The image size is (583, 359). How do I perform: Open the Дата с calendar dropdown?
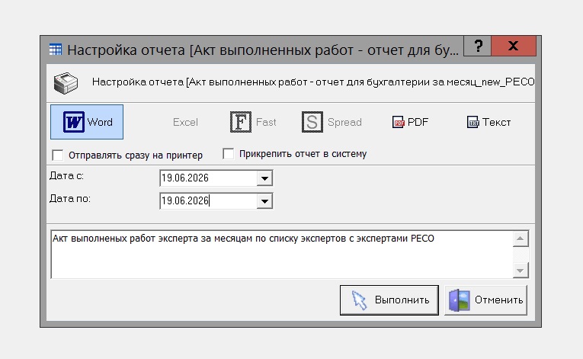click(x=264, y=178)
